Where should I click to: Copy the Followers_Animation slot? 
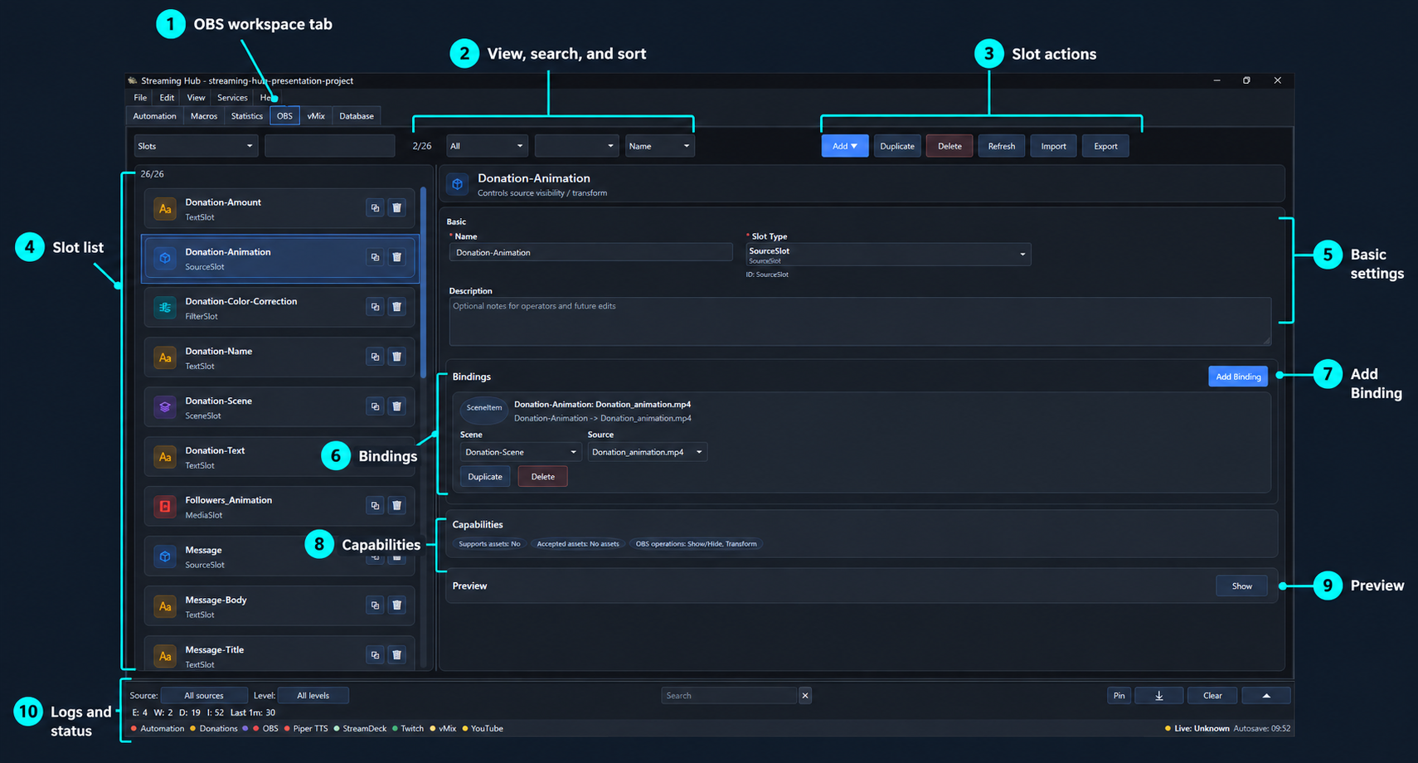(375, 506)
